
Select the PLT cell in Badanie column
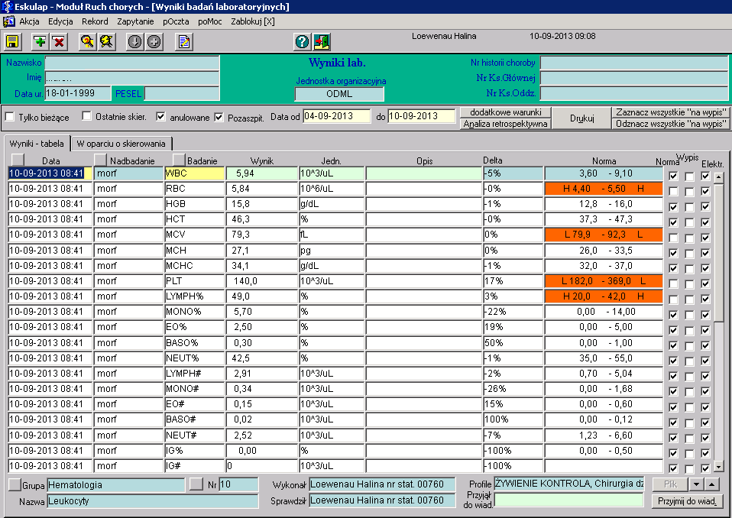[x=194, y=281]
